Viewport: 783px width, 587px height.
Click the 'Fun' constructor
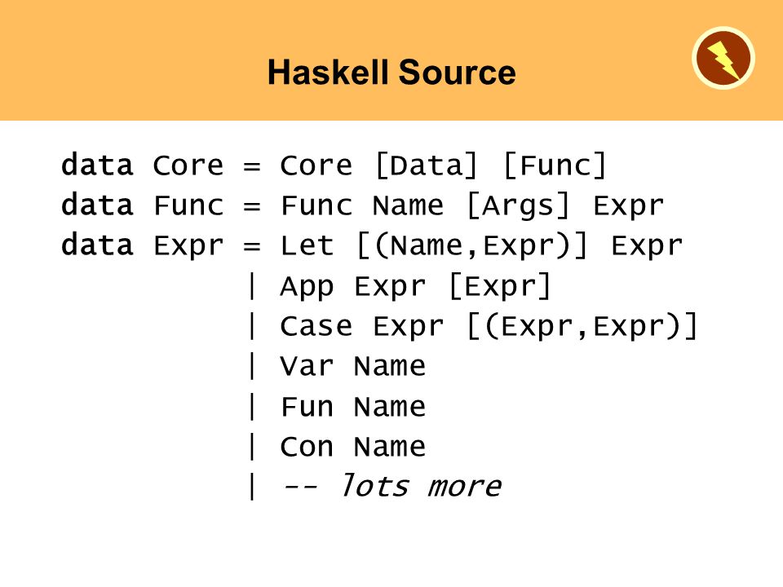click(x=307, y=406)
